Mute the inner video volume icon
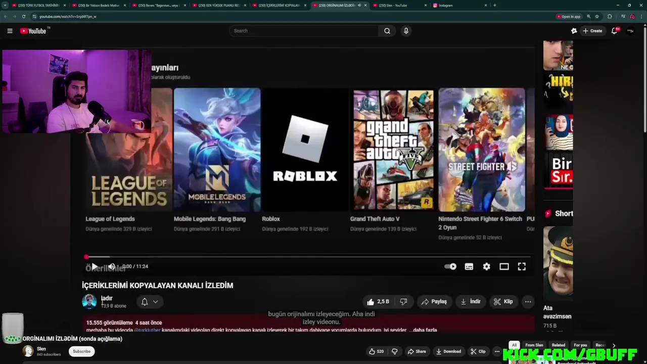The height and width of the screenshot is (364, 647). click(x=112, y=266)
